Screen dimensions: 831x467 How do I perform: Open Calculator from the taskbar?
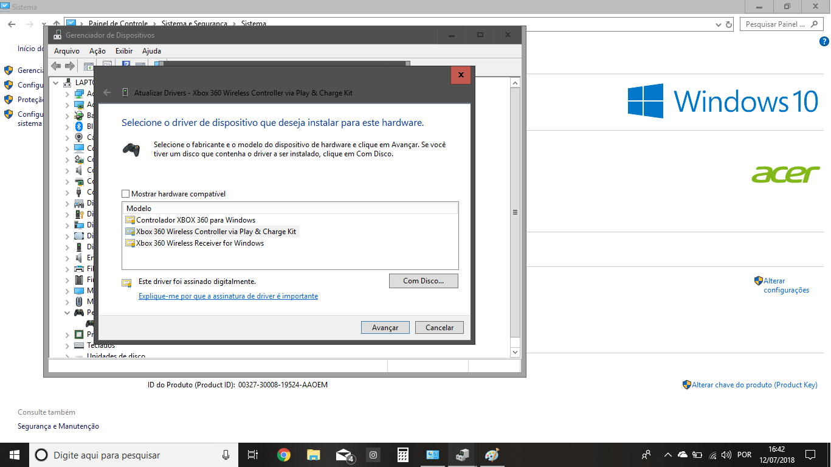click(x=402, y=455)
